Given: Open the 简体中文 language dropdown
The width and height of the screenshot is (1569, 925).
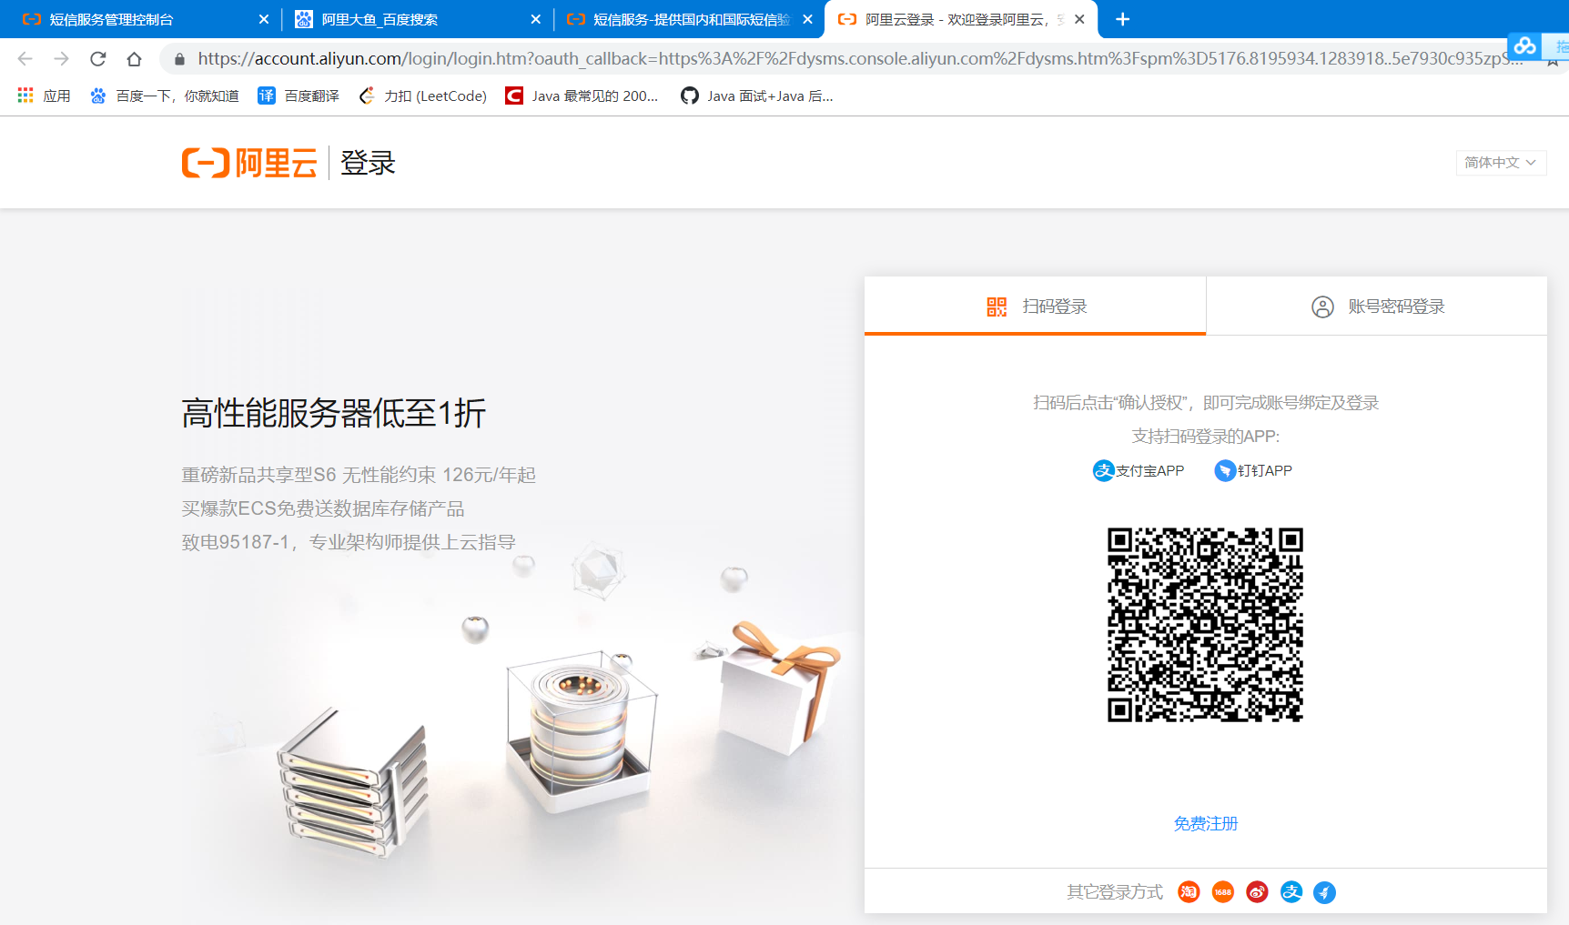Looking at the screenshot, I should [1501, 163].
